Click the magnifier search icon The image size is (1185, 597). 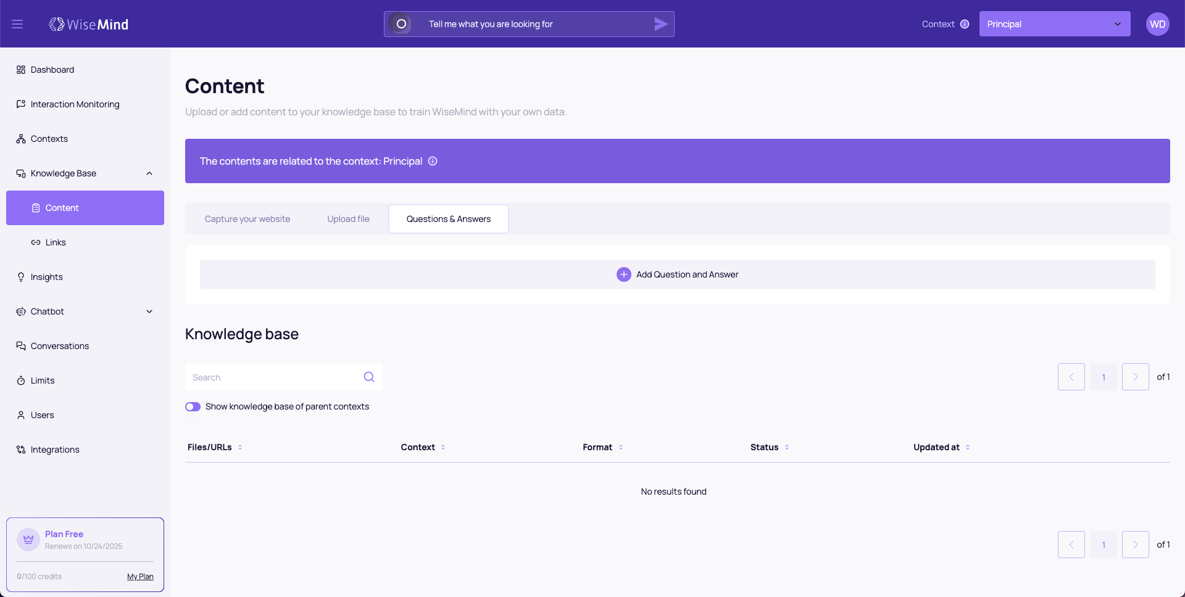(369, 377)
